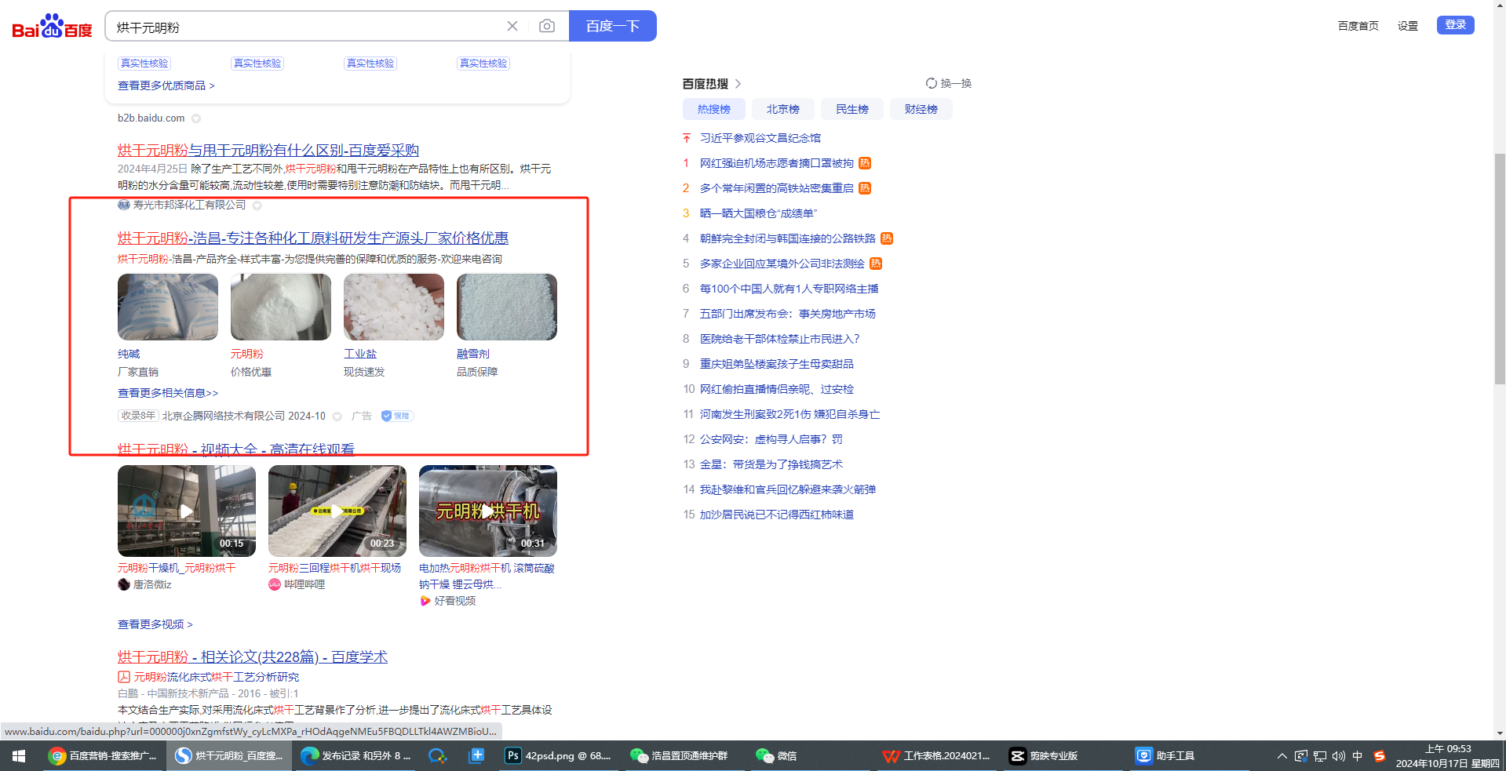Click the 百度一下 search button

coord(613,26)
